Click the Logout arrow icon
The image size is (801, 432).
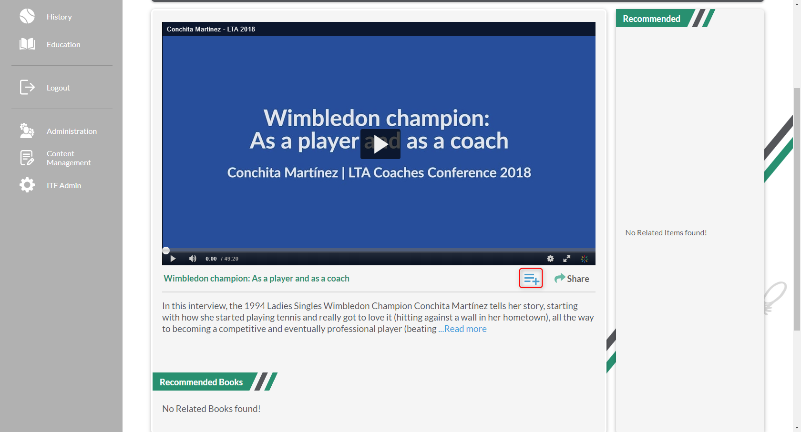pos(27,88)
